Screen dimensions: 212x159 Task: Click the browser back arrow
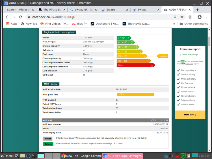[x=7, y=17]
